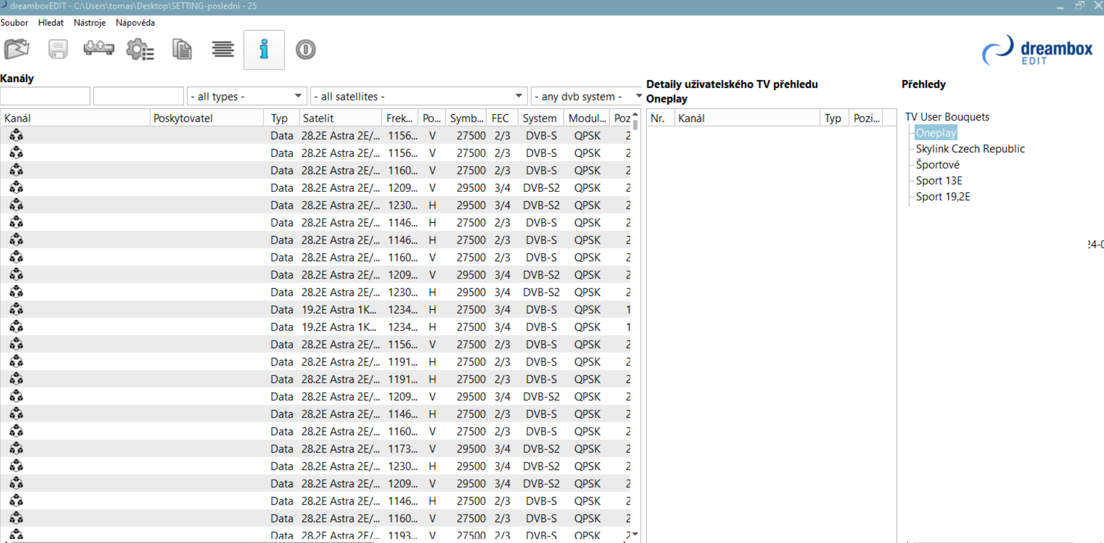Open the FTP send/receive transfer tool

99,48
